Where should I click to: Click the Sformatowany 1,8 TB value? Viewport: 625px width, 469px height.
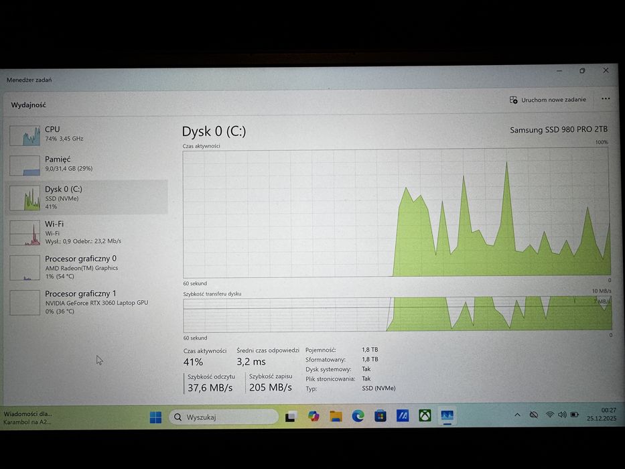click(370, 359)
